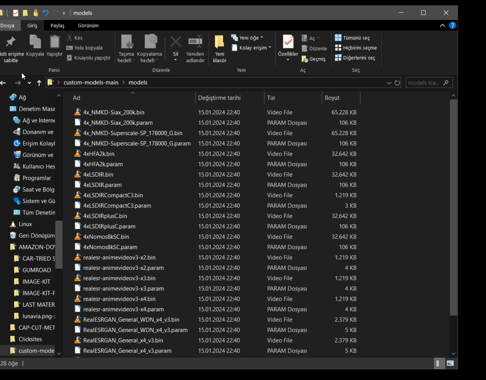Collapse the ribbon with the chevron

(443, 26)
